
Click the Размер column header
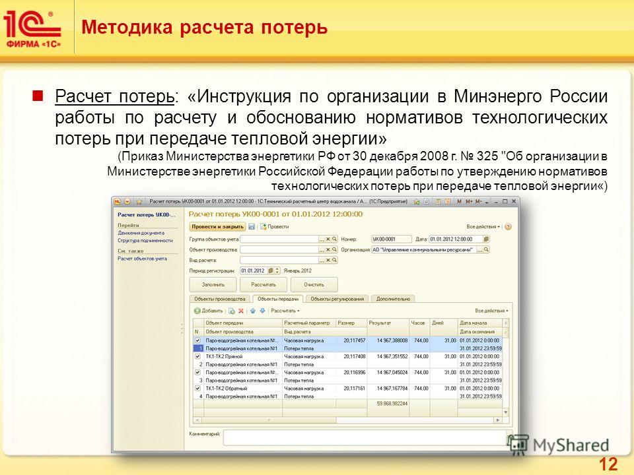coord(351,323)
